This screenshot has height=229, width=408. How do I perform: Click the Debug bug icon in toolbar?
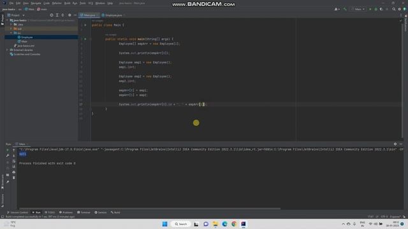(x=375, y=9)
